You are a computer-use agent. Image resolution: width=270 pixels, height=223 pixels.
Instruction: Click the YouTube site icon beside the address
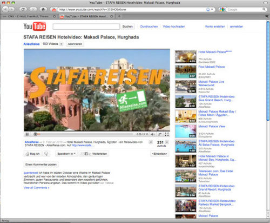pos(54,10)
